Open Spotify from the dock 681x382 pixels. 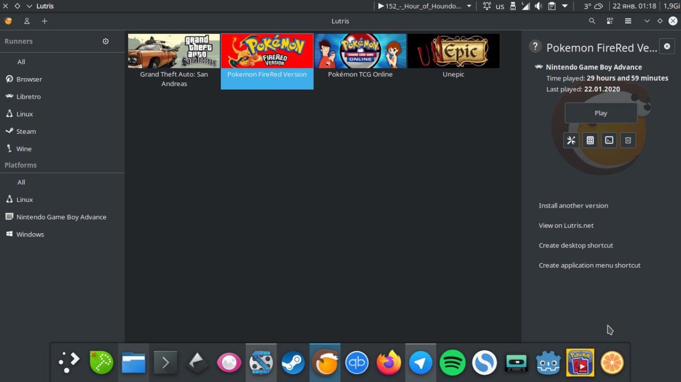tap(453, 363)
